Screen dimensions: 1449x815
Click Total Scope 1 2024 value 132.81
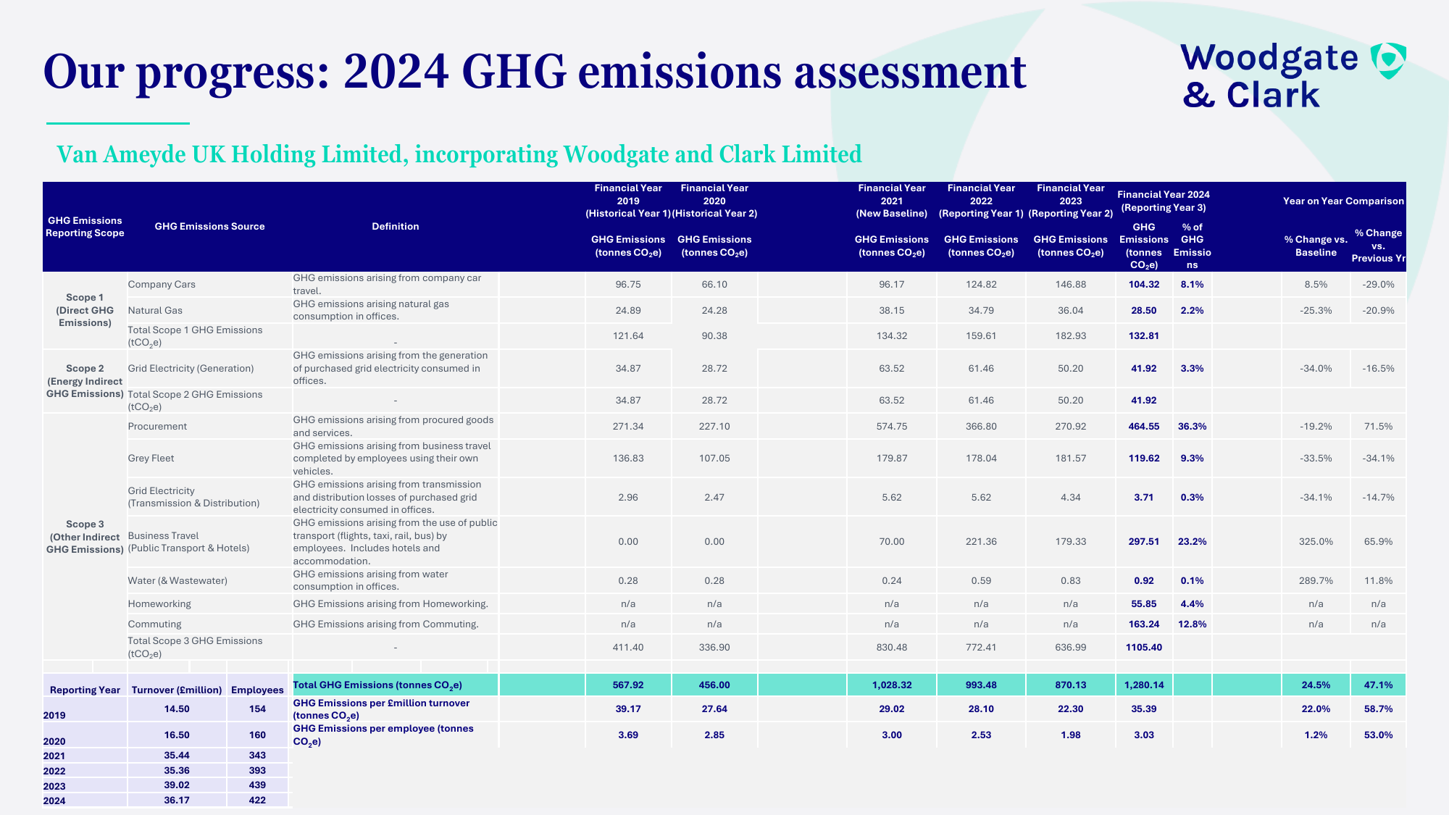pyautogui.click(x=1144, y=336)
